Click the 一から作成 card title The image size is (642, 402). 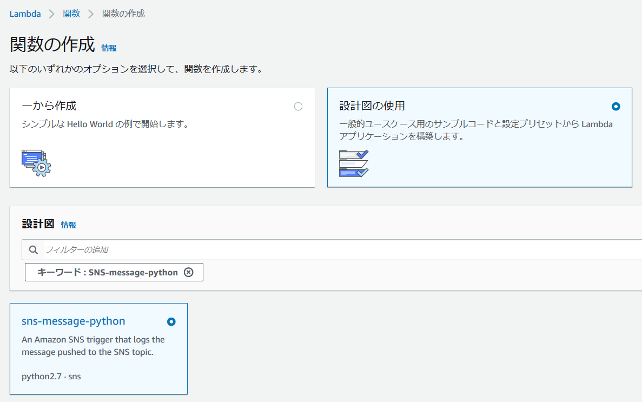(49, 106)
